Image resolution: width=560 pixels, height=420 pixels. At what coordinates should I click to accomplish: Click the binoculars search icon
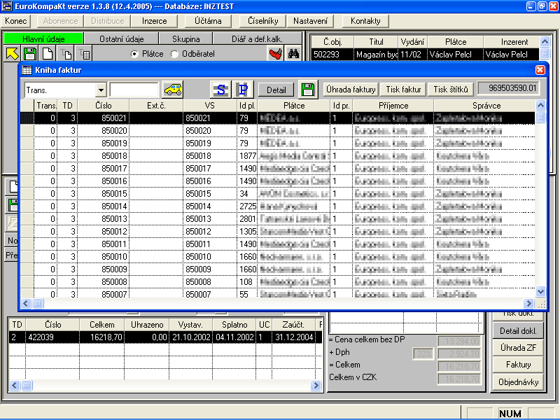tap(294, 54)
